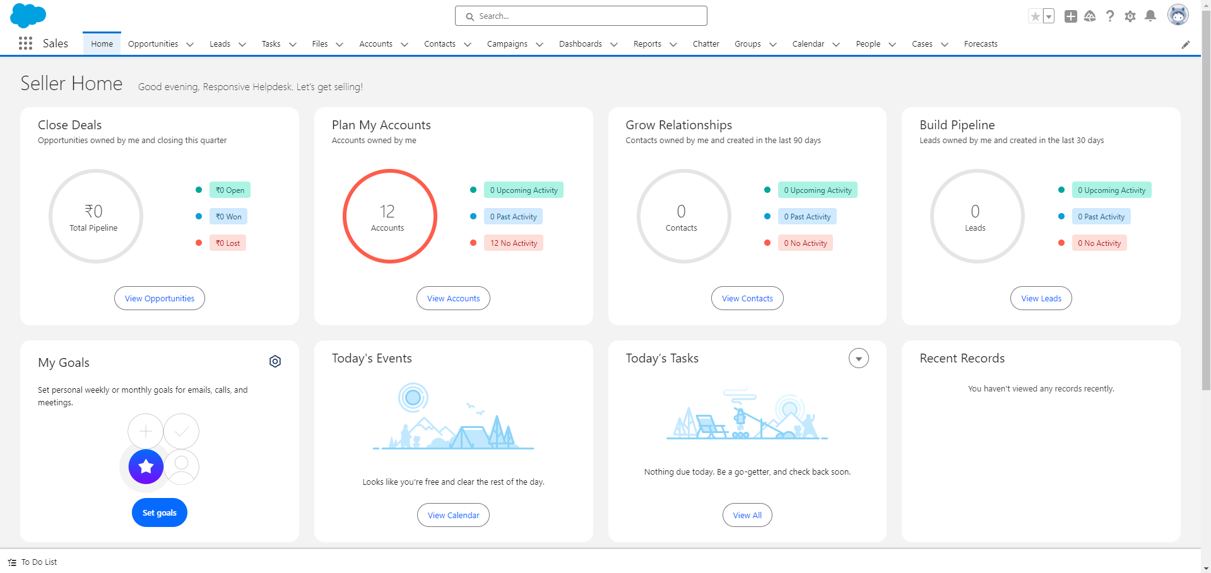Click View All in Today's Tasks
This screenshot has width=1211, height=573.
click(x=747, y=515)
